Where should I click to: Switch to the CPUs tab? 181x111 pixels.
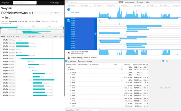tap(148, 2)
